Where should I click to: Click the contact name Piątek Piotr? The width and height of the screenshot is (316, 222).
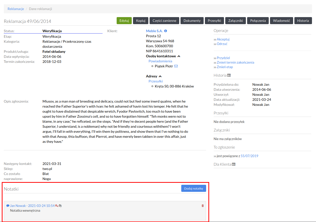pos(164,66)
